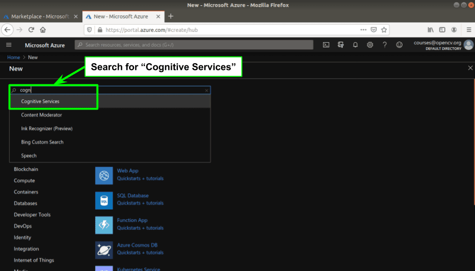Open Azure Cosmos DB Quickstarts + tutorials
Screen dimensions: 475x271
tap(140, 252)
